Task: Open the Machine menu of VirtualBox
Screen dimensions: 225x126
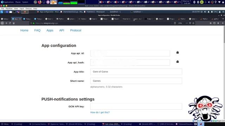Action: (x=9, y=8)
